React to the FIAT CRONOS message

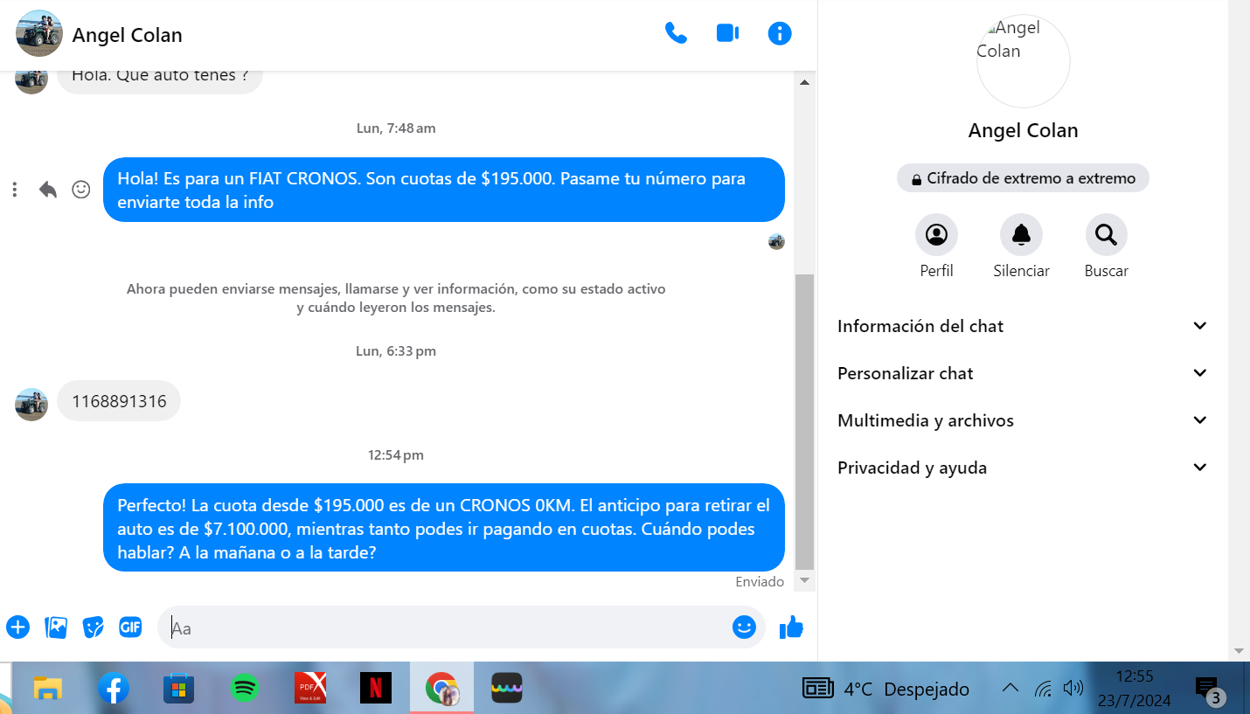pyautogui.click(x=81, y=190)
